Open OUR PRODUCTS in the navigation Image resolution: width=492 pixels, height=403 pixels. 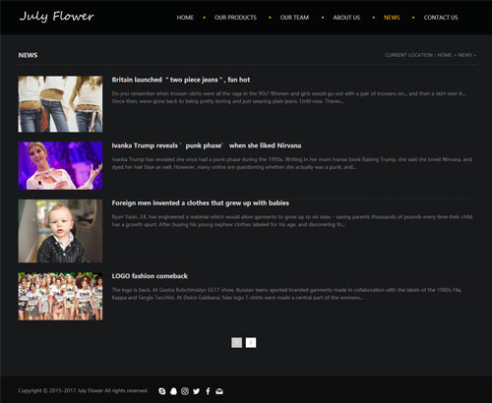click(x=235, y=18)
